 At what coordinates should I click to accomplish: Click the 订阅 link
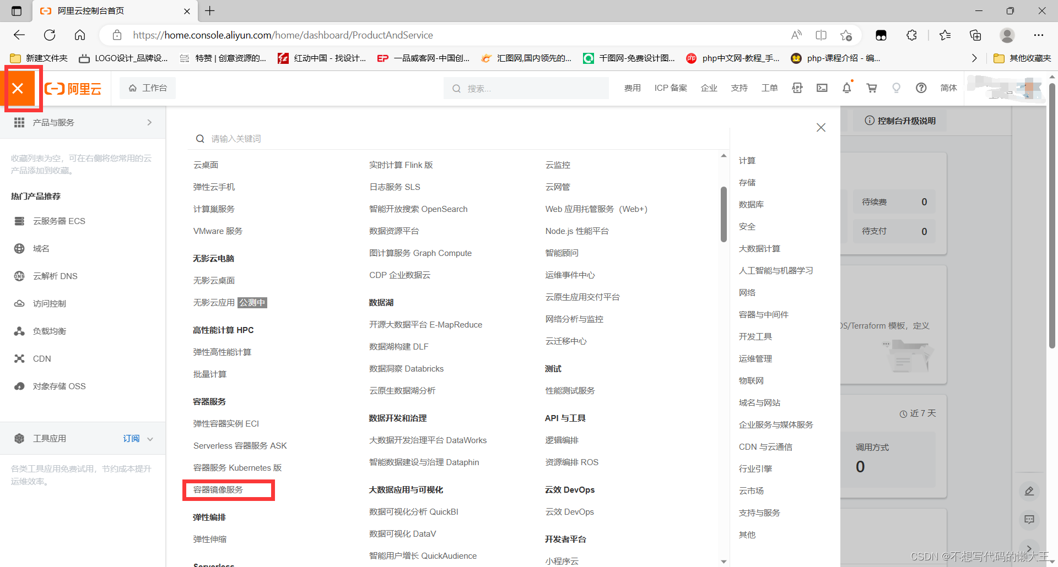click(x=131, y=438)
